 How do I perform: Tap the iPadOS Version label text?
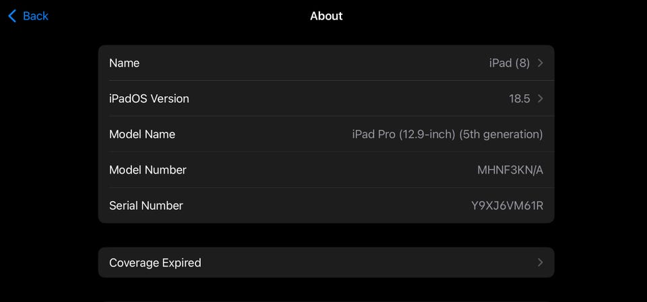point(149,99)
